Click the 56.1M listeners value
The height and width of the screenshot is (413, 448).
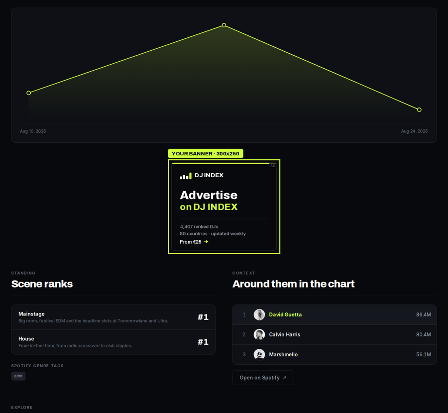pyautogui.click(x=424, y=354)
